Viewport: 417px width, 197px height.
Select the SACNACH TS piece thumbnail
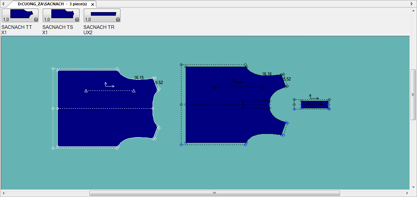tap(61, 15)
